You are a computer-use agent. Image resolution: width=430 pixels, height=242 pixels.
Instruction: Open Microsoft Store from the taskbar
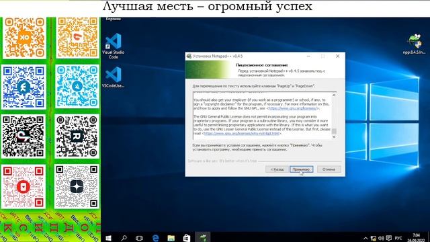pyautogui.click(x=187, y=238)
